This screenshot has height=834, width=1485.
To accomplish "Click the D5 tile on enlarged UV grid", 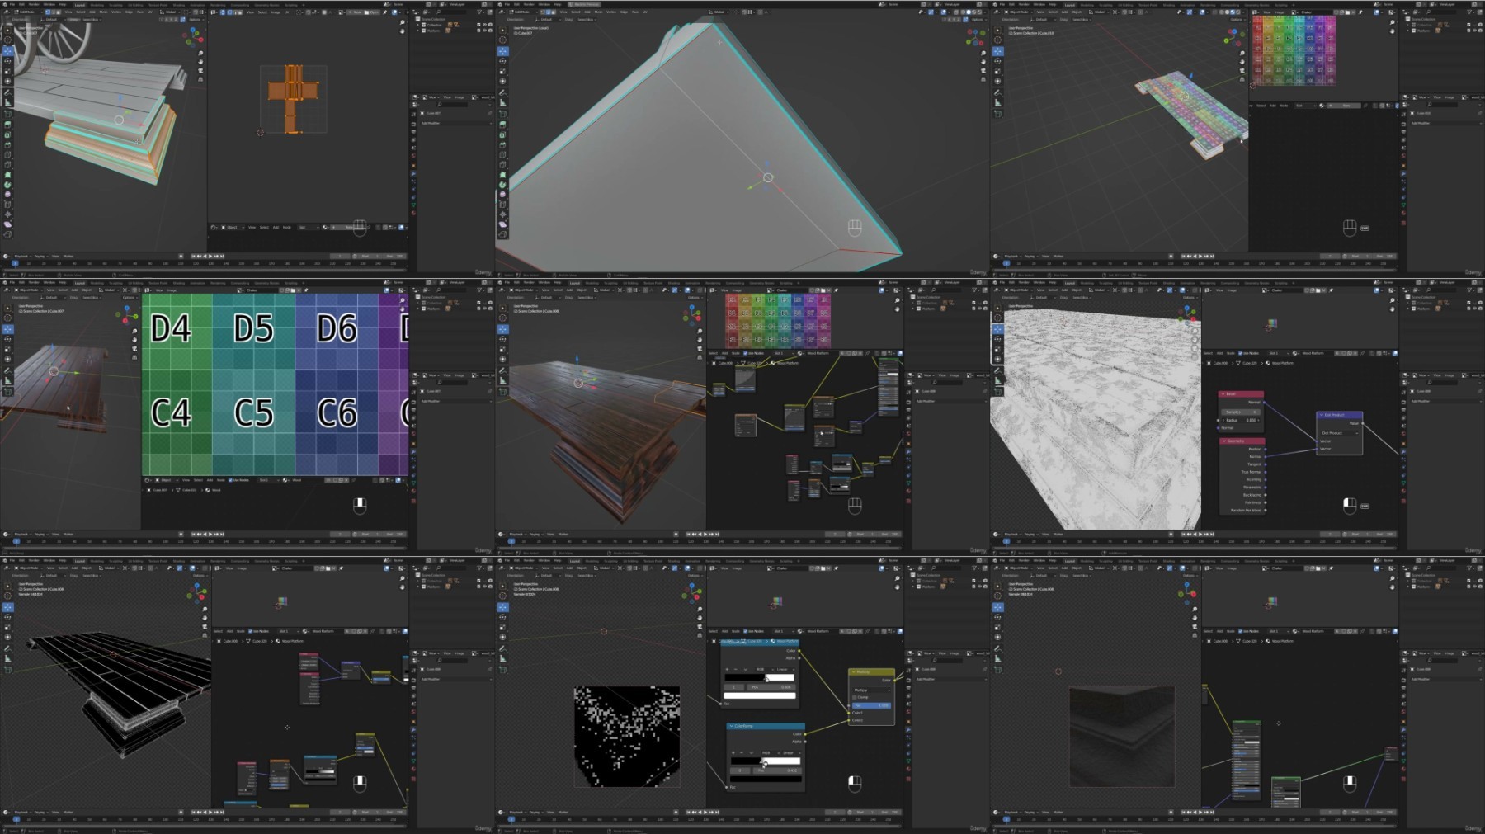I will coord(253,328).
